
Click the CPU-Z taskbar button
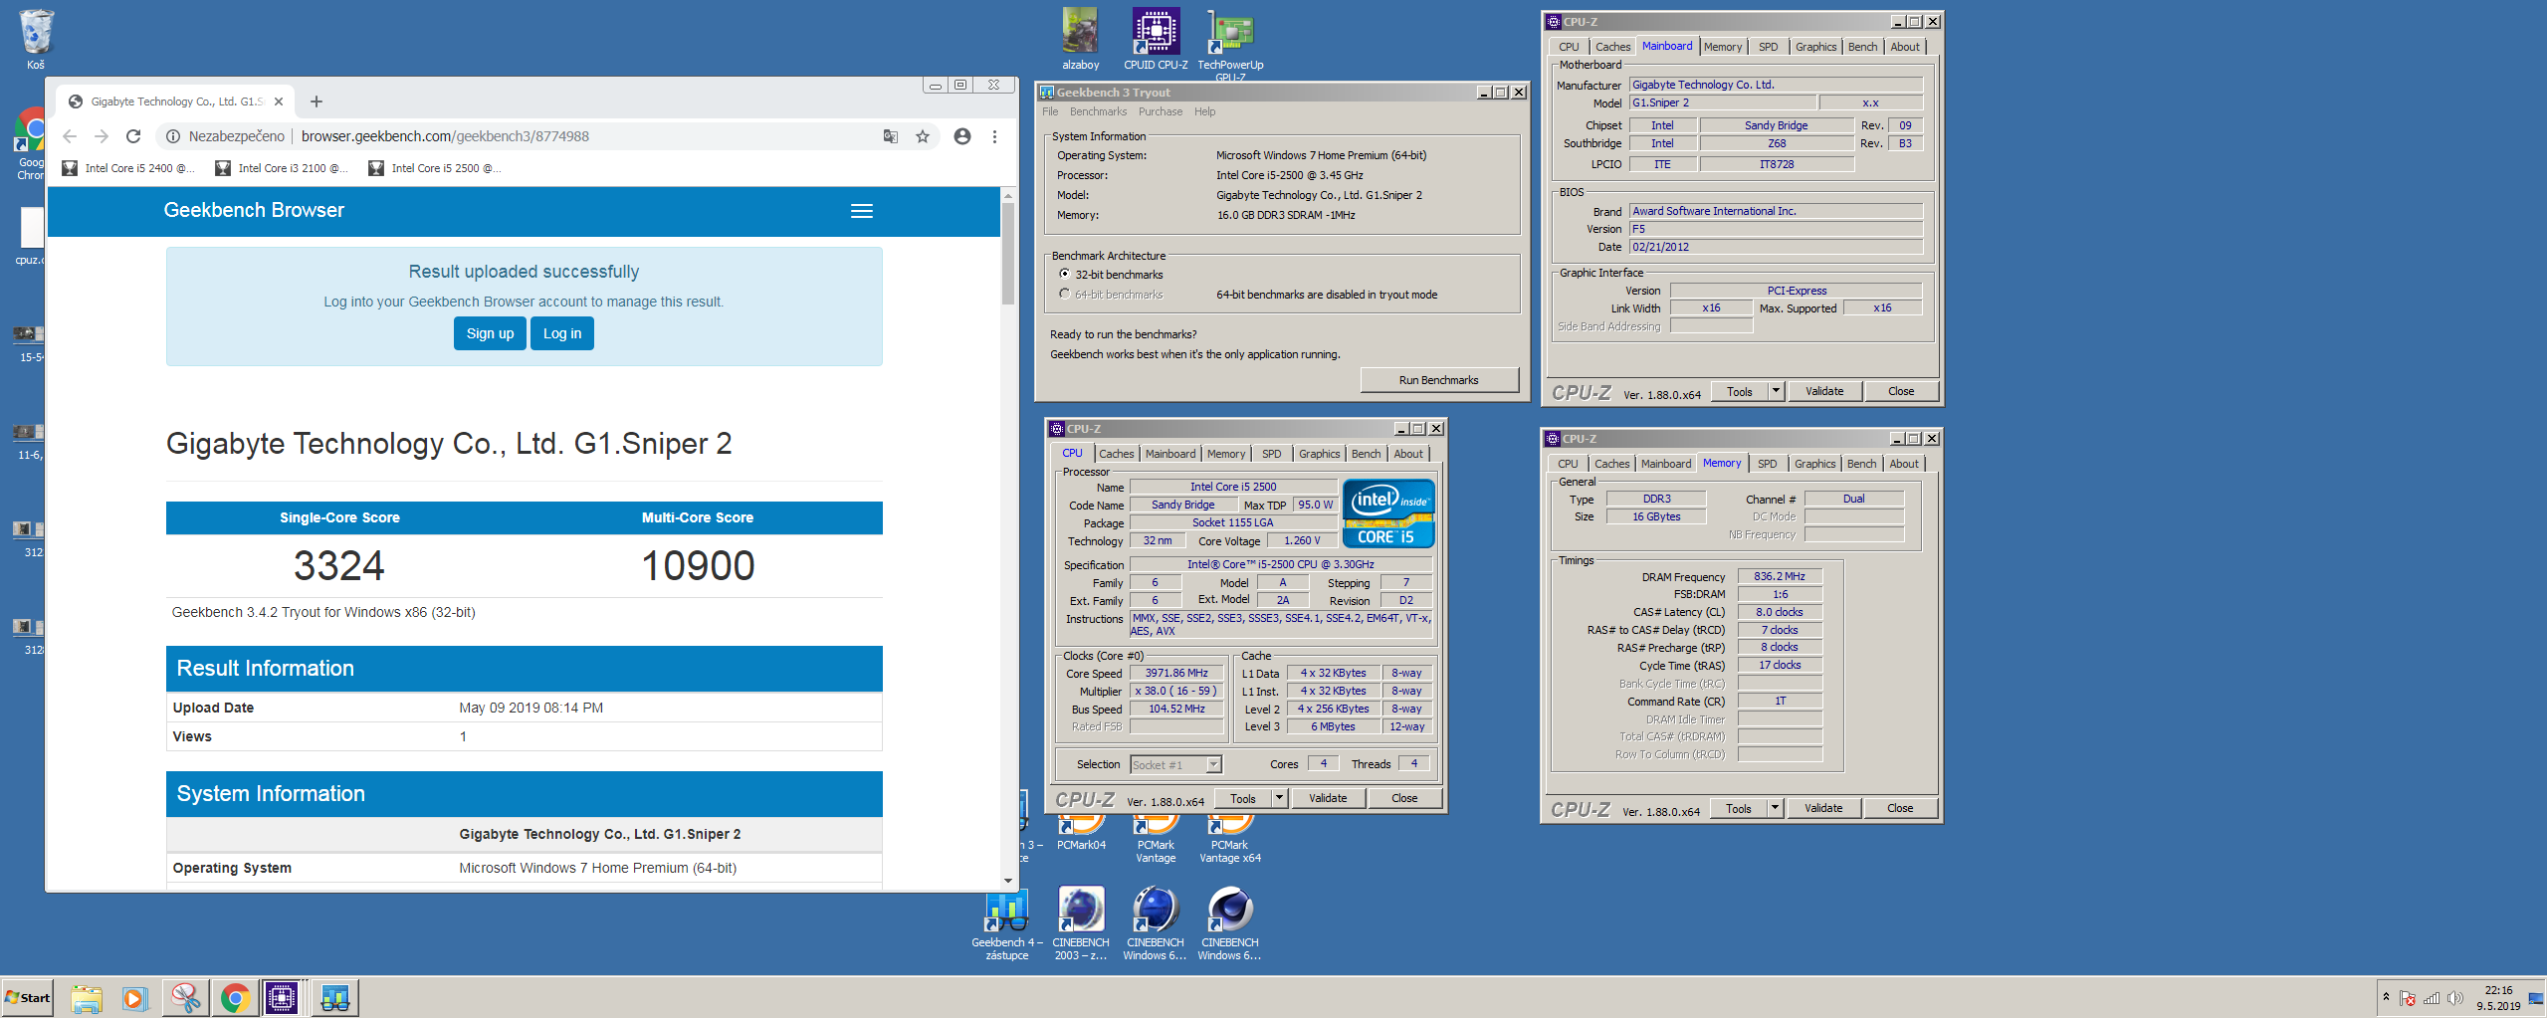click(x=283, y=997)
